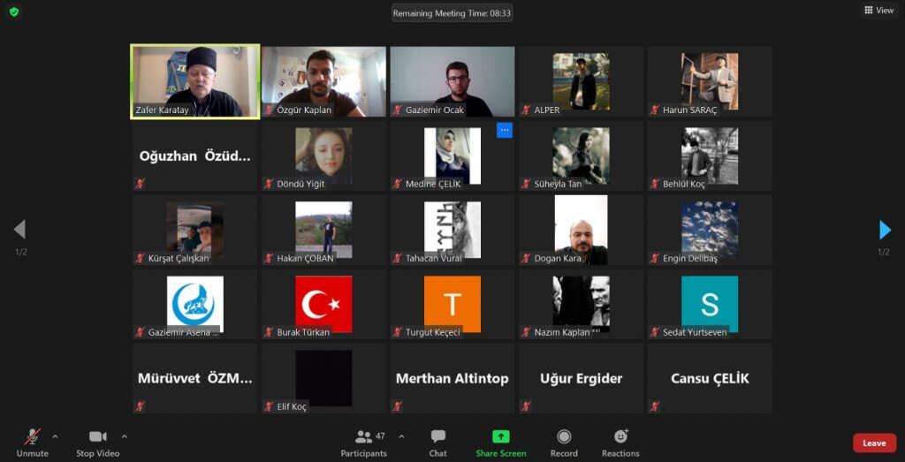Leave the meeting

coord(873,443)
